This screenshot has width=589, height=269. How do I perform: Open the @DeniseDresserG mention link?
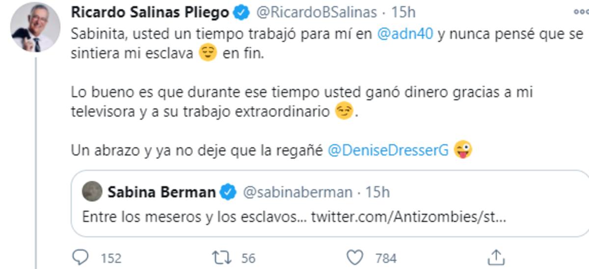pos(388,150)
